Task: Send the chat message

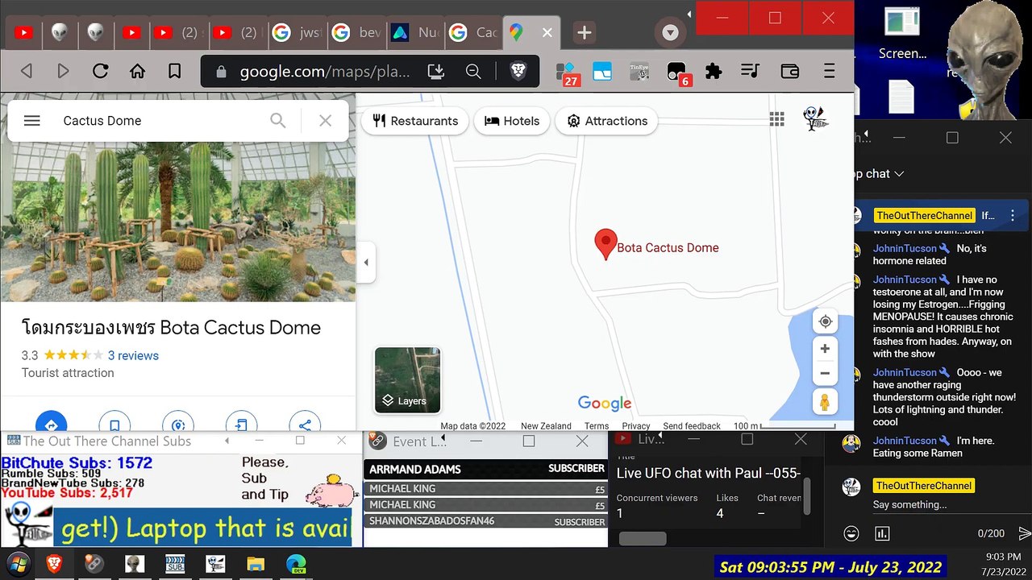Action: pyautogui.click(x=1025, y=533)
